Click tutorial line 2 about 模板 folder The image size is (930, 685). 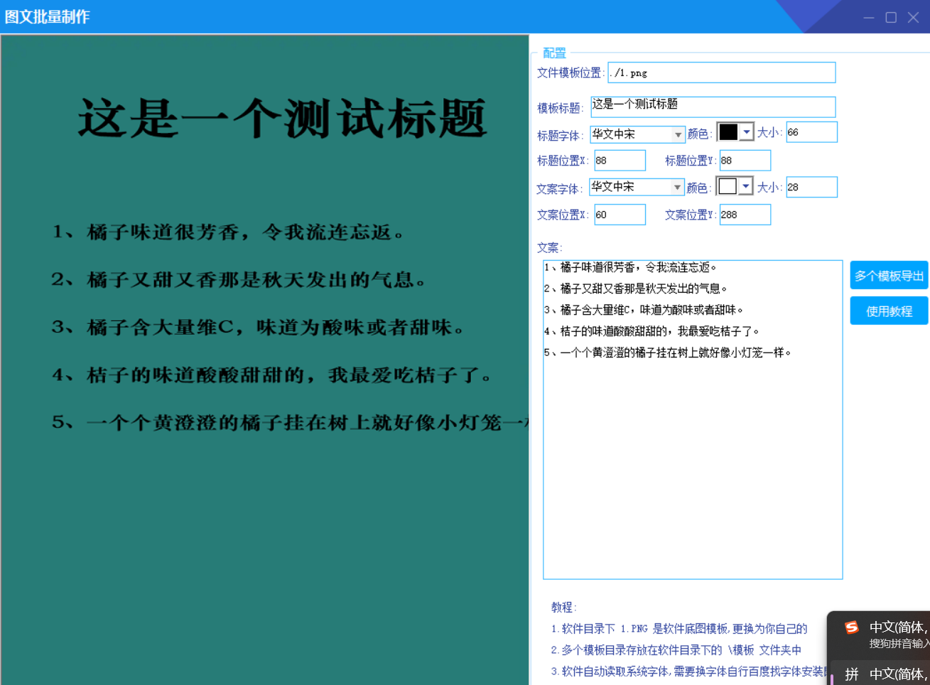coord(676,650)
